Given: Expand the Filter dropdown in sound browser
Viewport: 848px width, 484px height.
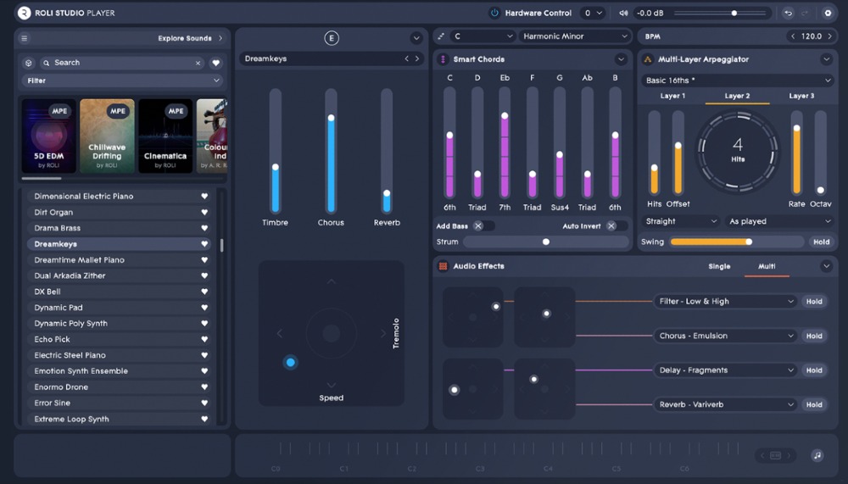Looking at the screenshot, I should click(122, 81).
